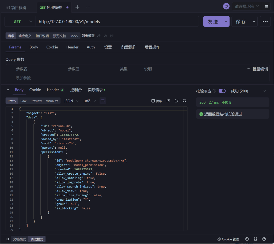Switch to 调试模式
274x244 pixels.
click(x=37, y=239)
